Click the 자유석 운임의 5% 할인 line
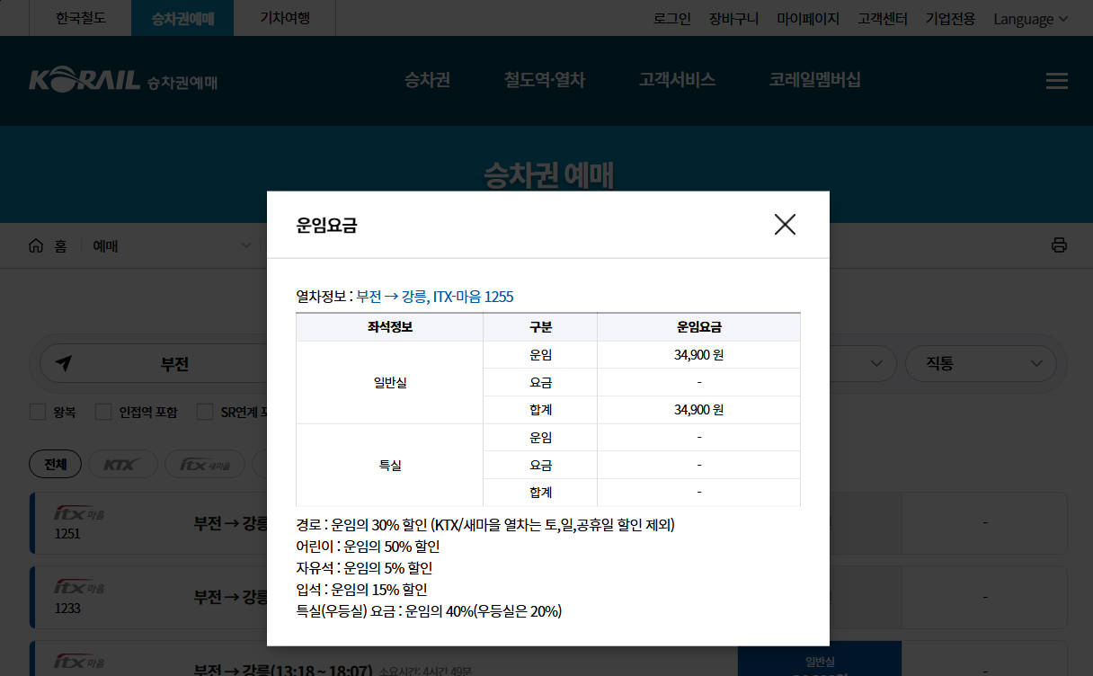1093x676 pixels. coord(364,568)
